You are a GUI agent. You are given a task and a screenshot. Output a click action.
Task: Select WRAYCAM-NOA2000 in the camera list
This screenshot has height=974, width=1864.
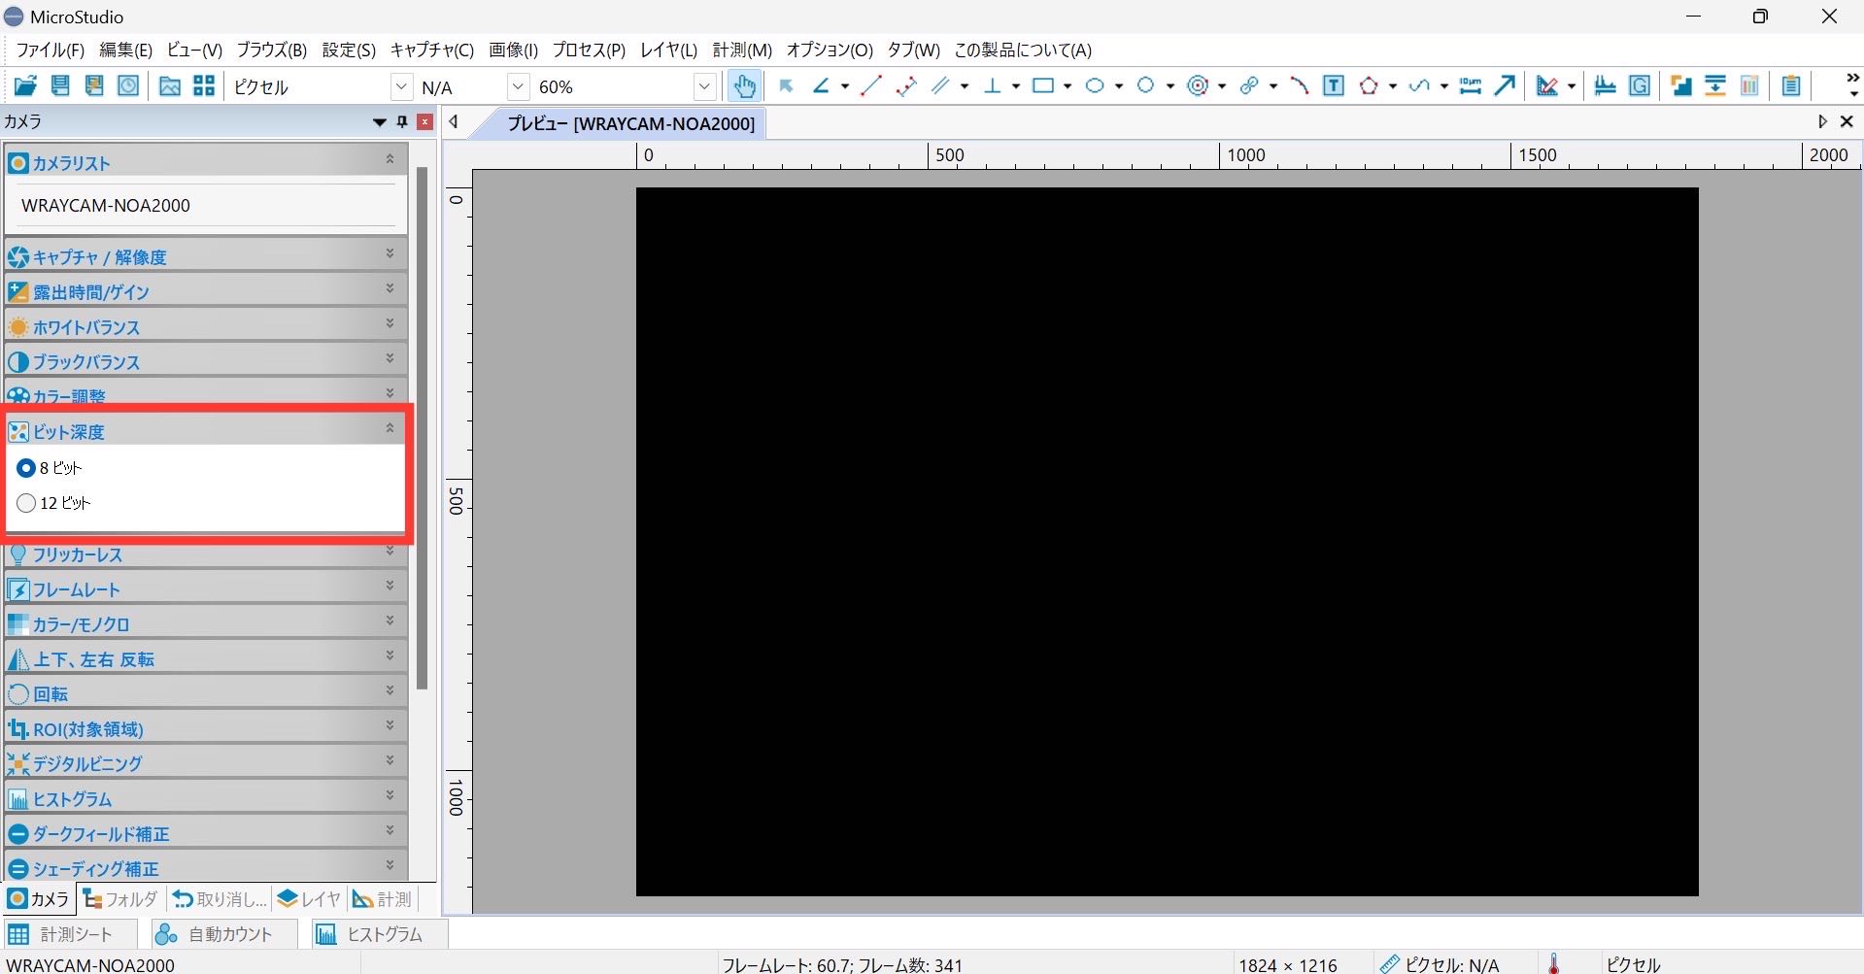(106, 205)
